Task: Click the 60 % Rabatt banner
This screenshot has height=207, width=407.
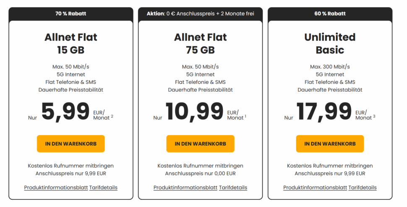Action: tap(330, 13)
